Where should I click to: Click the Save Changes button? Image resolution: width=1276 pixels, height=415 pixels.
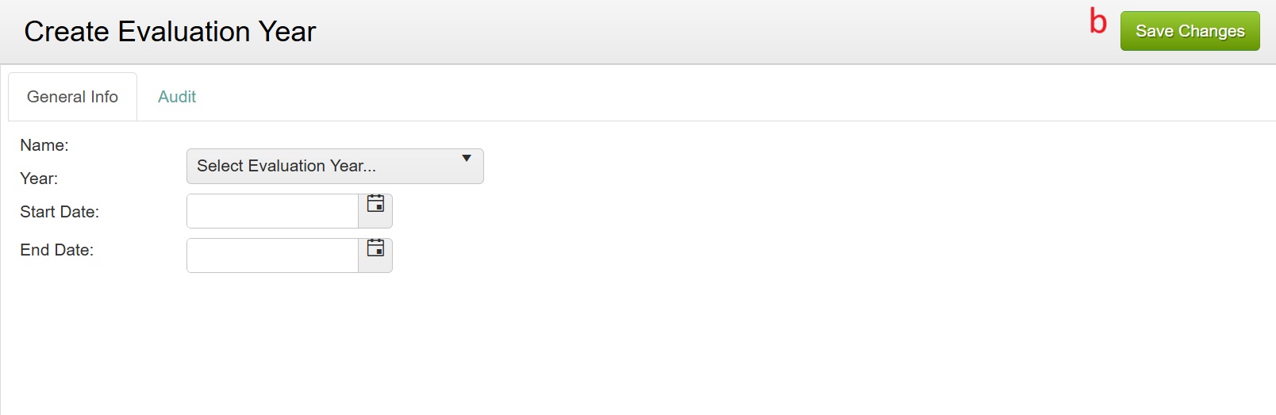coord(1190,31)
